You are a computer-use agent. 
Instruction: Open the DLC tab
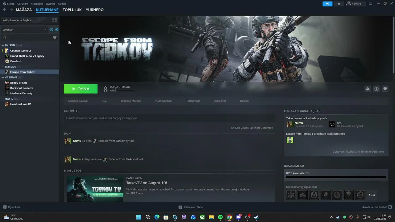[104, 101]
